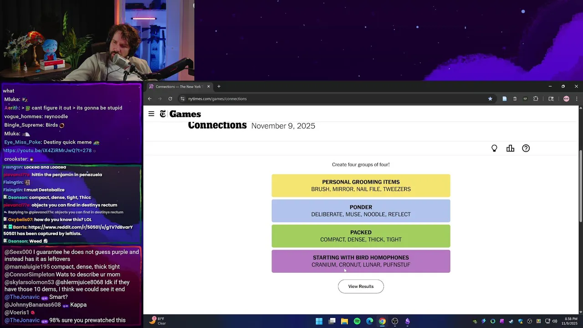Click the date November 9, 2025
This screenshot has height=328, width=583.
click(x=283, y=126)
